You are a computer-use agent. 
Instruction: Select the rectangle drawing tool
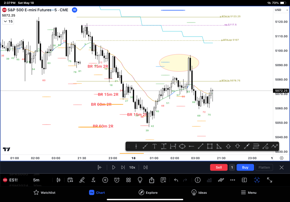[210, 146]
